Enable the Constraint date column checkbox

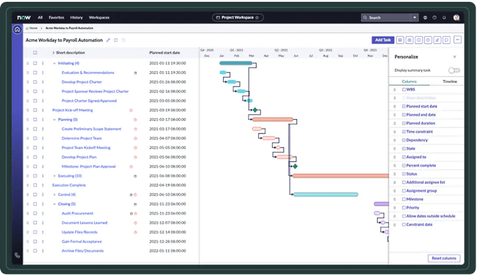(404, 225)
